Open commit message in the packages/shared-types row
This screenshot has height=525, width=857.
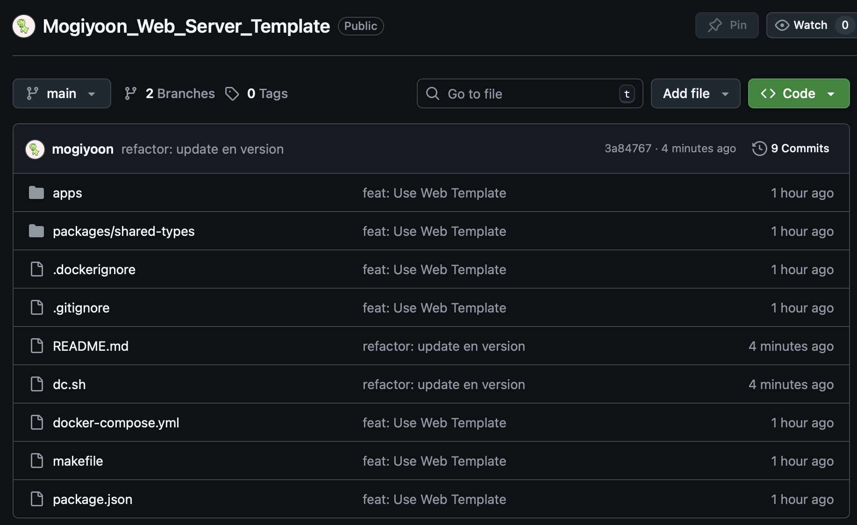[434, 231]
